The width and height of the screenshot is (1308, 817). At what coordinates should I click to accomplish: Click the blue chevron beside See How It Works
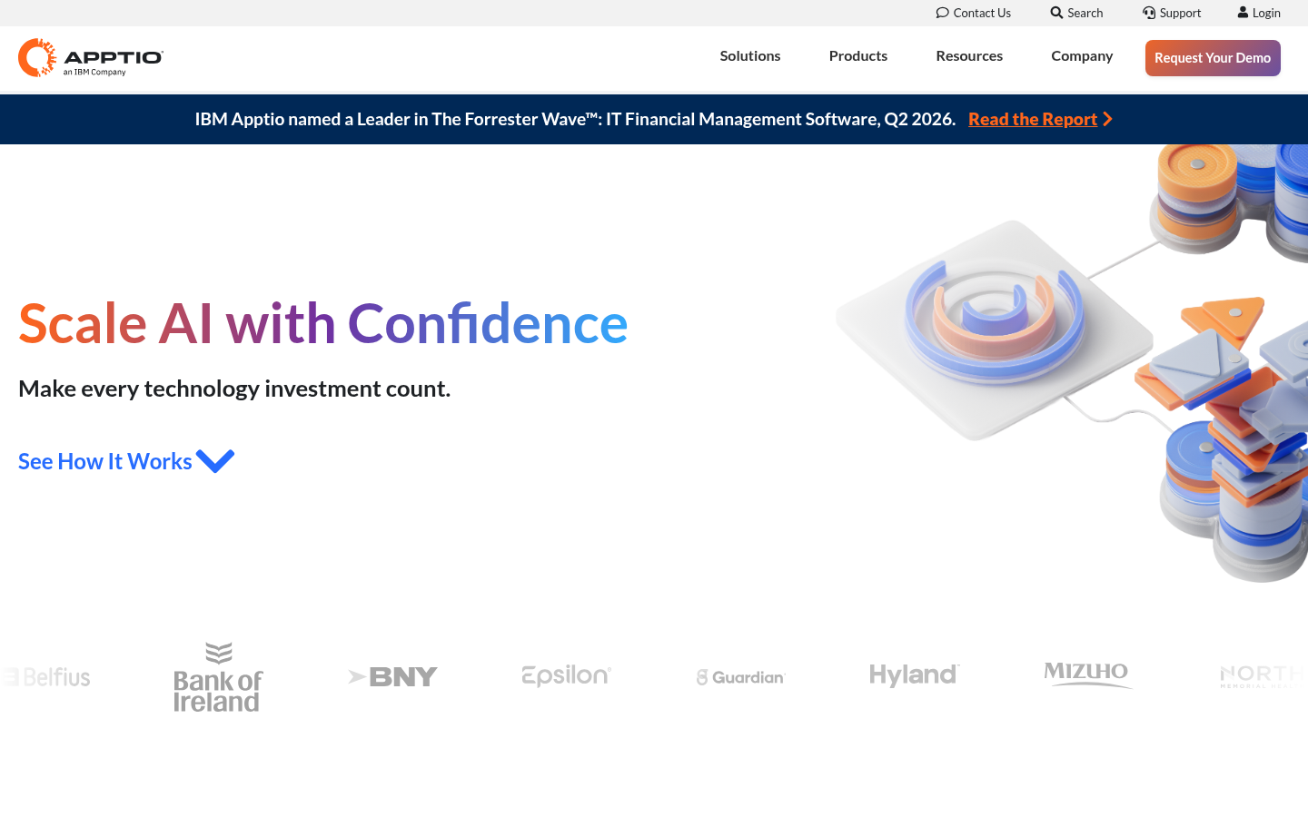click(215, 461)
